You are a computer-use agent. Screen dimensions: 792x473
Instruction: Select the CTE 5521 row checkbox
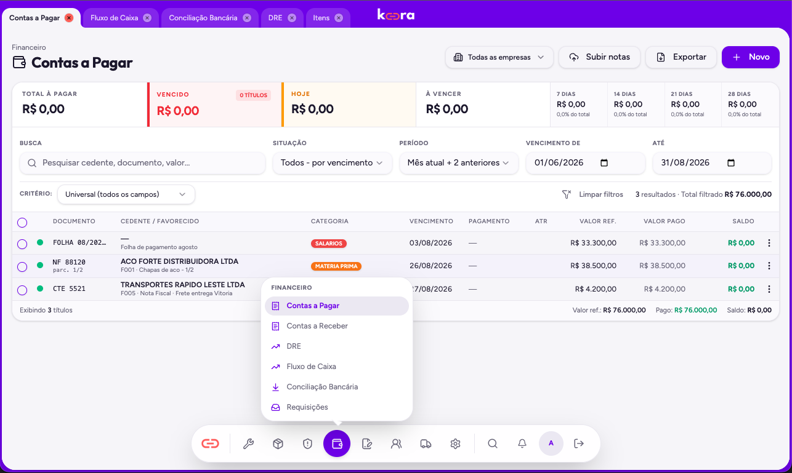tap(22, 290)
